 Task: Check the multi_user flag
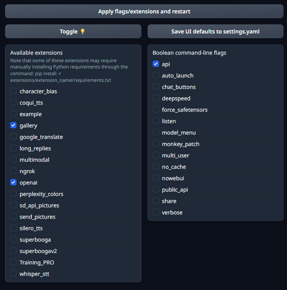tap(156, 155)
